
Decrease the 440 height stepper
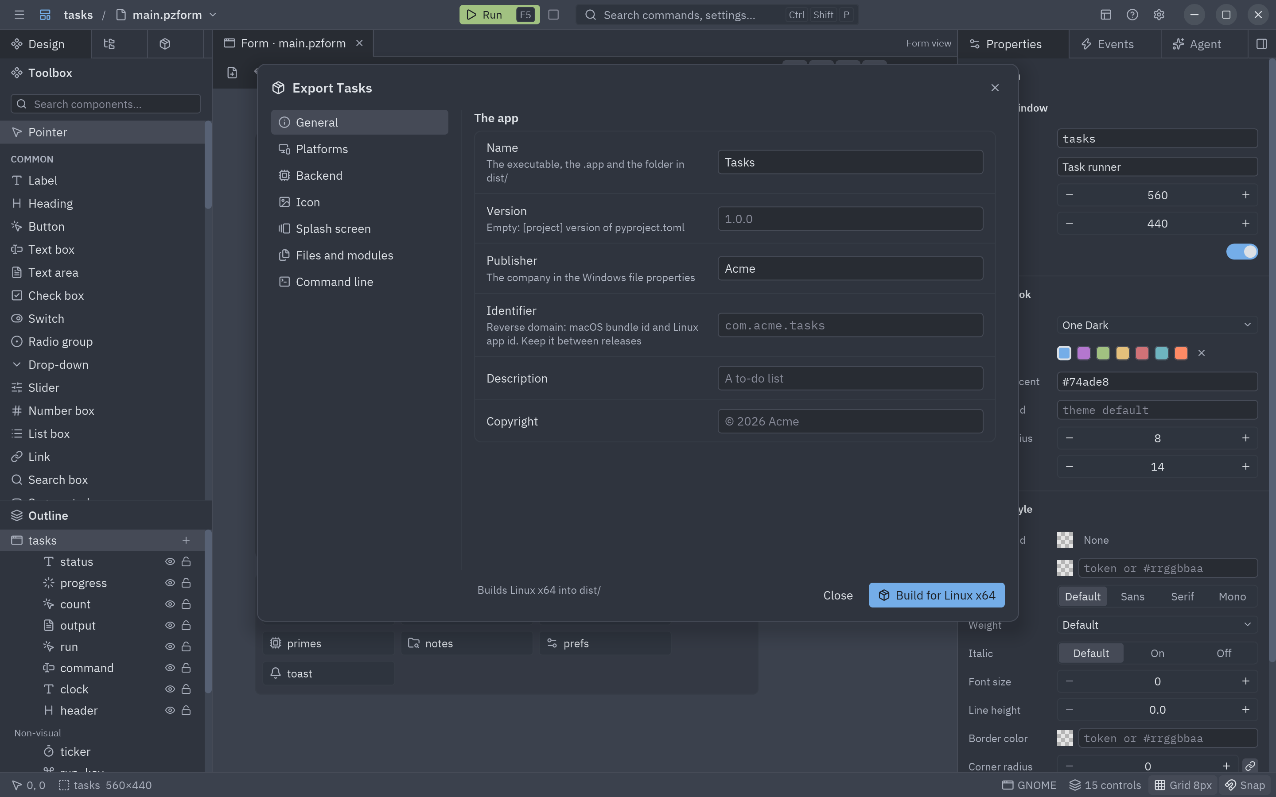1069,224
